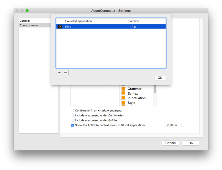Open the Options... dialog
This screenshot has height=170, width=222.
(173, 125)
